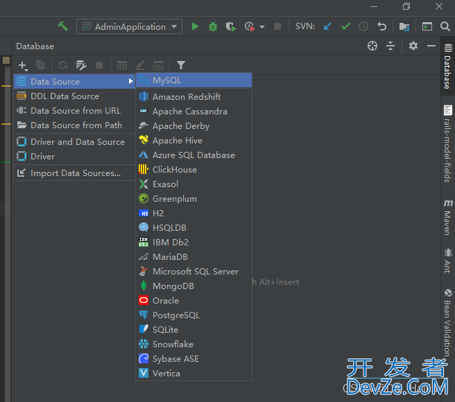The width and height of the screenshot is (455, 402).
Task: Select Apache Derby
Action: click(x=194, y=126)
